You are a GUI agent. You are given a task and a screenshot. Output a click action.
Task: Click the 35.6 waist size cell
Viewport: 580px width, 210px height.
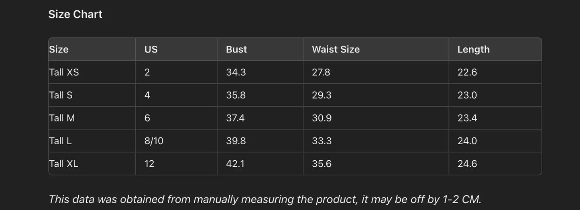point(322,164)
